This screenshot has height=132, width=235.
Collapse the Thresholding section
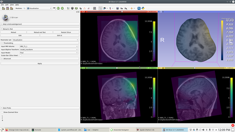pyautogui.click(x=40, y=43)
